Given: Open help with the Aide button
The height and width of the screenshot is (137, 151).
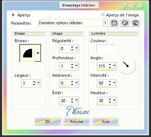Looking at the screenshot, I should click(x=105, y=122).
